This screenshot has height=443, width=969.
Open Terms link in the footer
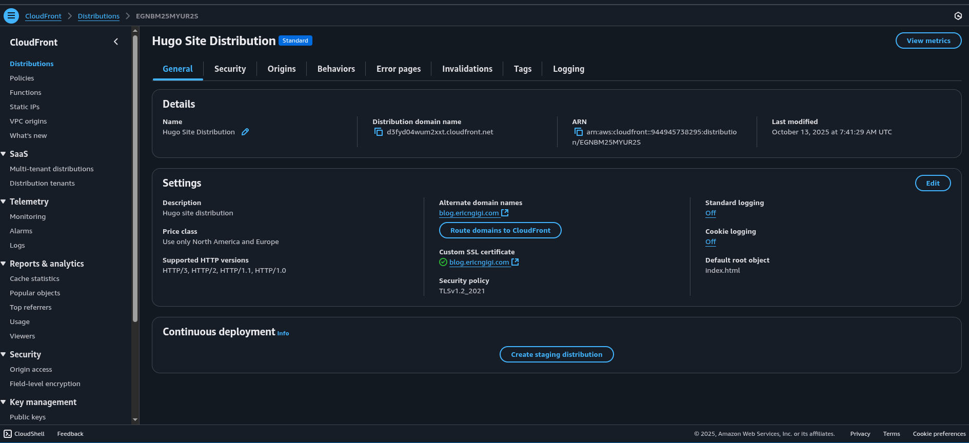click(x=891, y=434)
